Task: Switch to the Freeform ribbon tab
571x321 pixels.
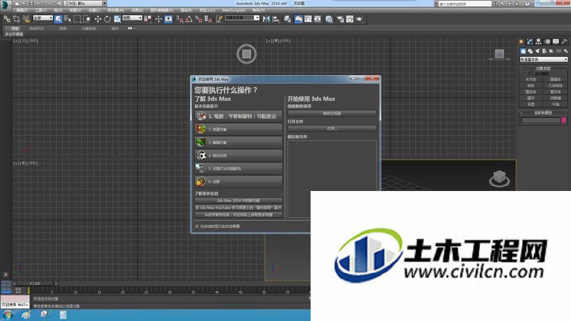Action: [37, 29]
